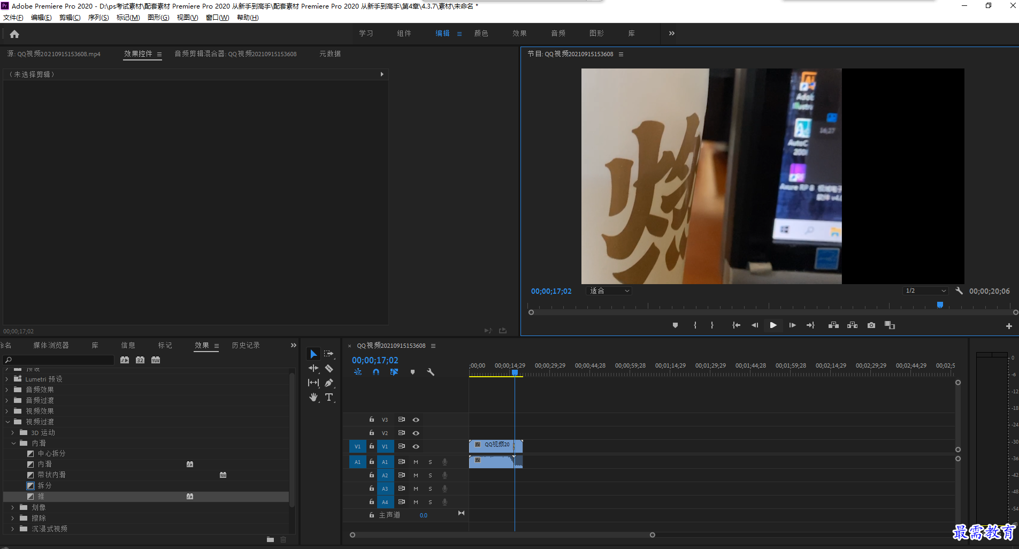Screen dimensions: 1019x549
Task: Select the Ripple Edit tool
Action: click(x=313, y=368)
